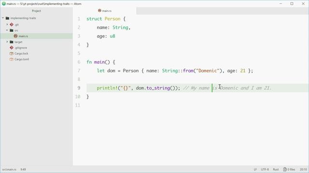Click 'to_string' method call on line 9
Image resolution: width=309 pixels, height=173 pixels.
[158, 88]
